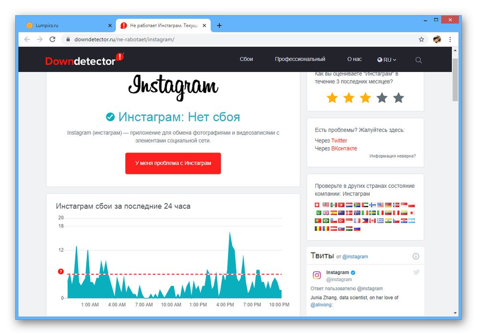Click the Instagram wordmark logo
This screenshot has width=477, height=335.
173,87
